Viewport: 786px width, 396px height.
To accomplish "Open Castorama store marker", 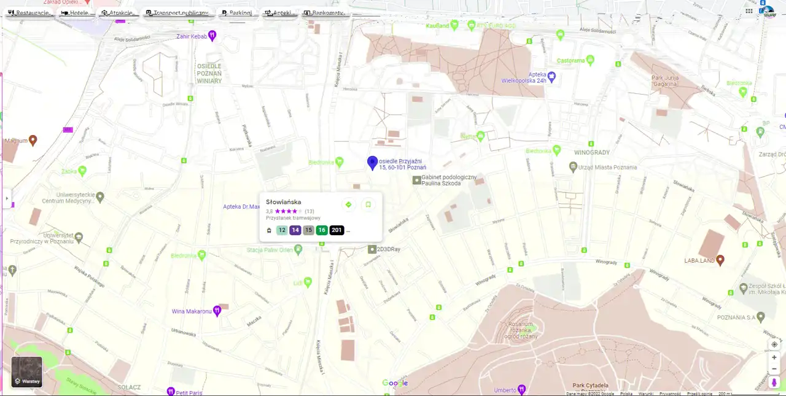I will (590, 60).
